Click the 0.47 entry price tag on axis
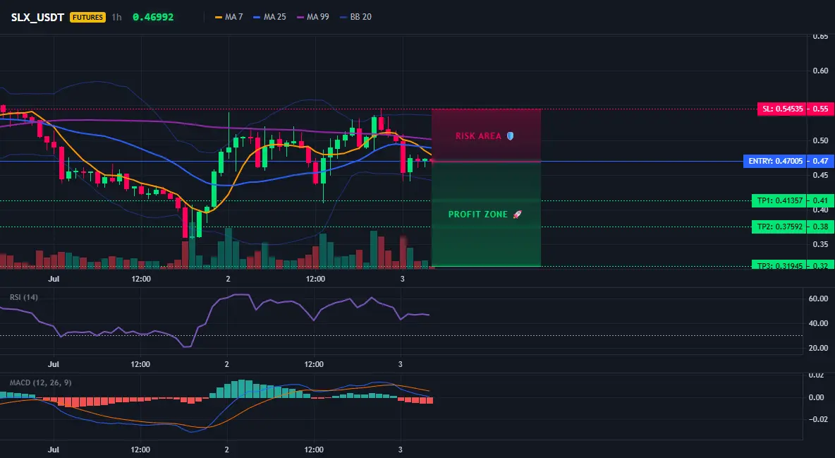The width and height of the screenshot is (835, 458). pos(821,161)
